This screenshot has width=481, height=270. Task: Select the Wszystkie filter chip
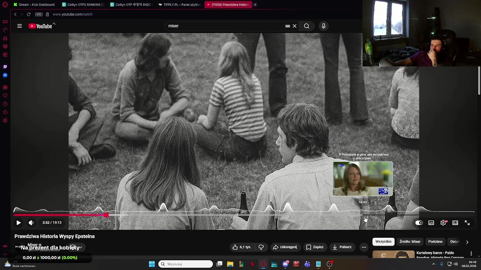[x=383, y=241]
